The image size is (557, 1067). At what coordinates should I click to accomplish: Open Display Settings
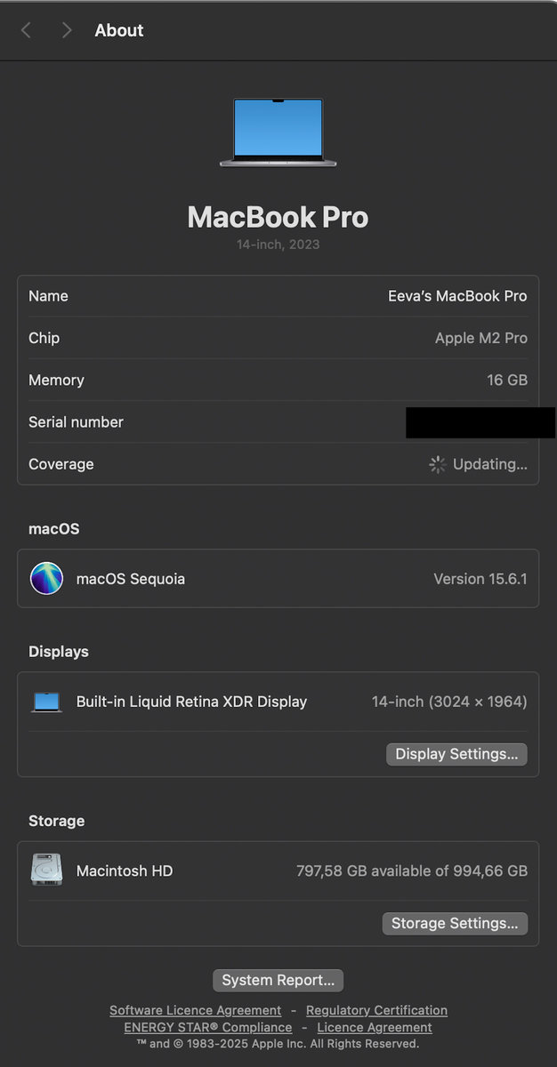(456, 754)
